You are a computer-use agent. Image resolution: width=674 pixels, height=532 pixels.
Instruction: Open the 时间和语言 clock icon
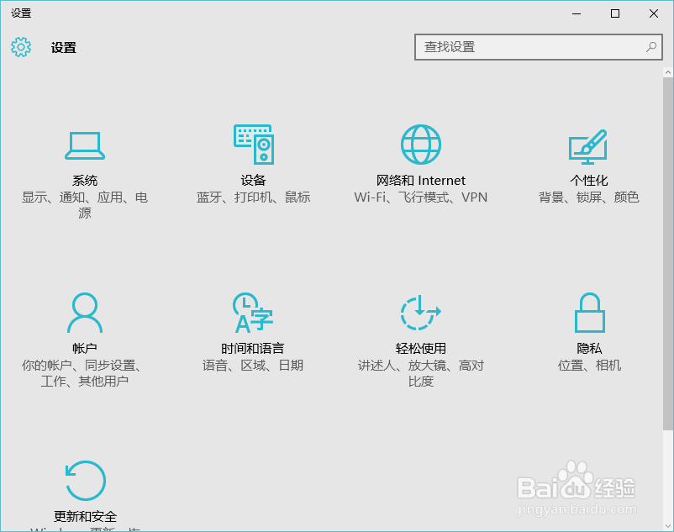pos(253,313)
